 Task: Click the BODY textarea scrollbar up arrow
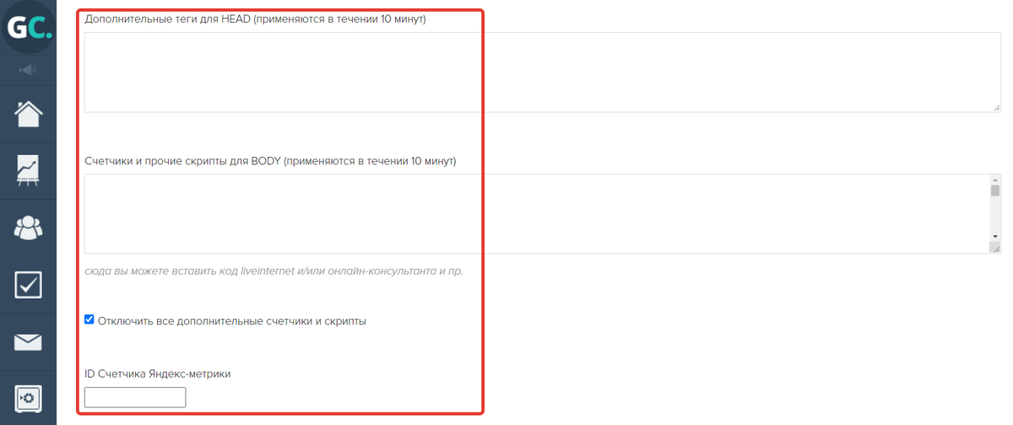994,180
